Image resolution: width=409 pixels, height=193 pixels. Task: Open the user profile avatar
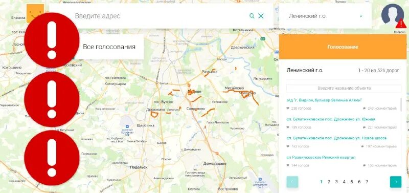click(393, 15)
